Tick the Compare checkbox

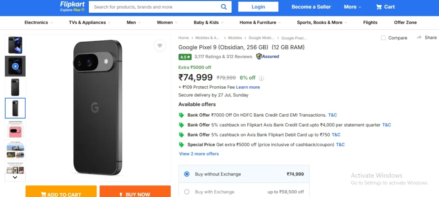(x=383, y=38)
